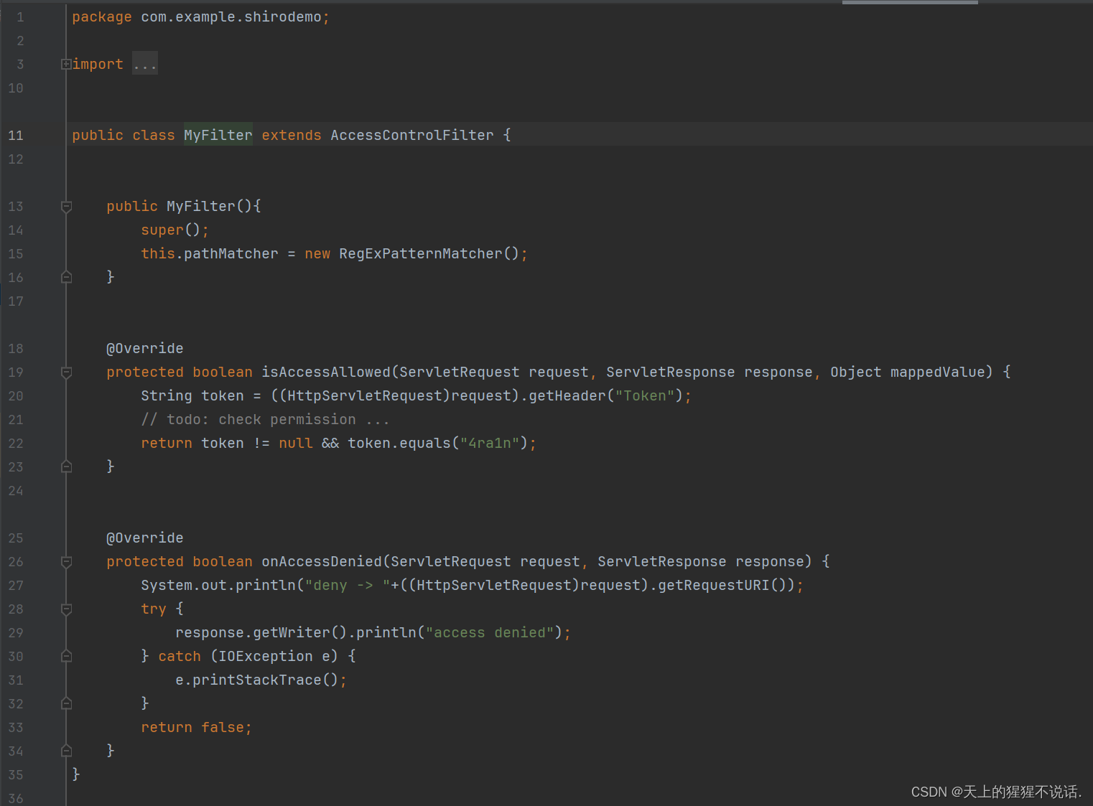Click the "Token" string literal on line 20

pos(645,395)
